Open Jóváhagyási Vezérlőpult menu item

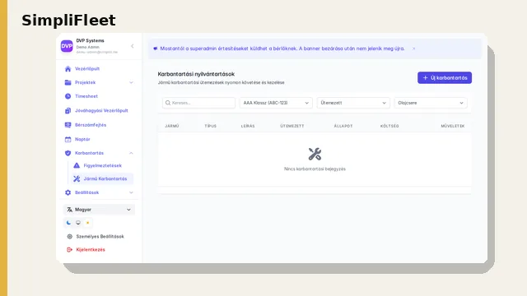(101, 110)
